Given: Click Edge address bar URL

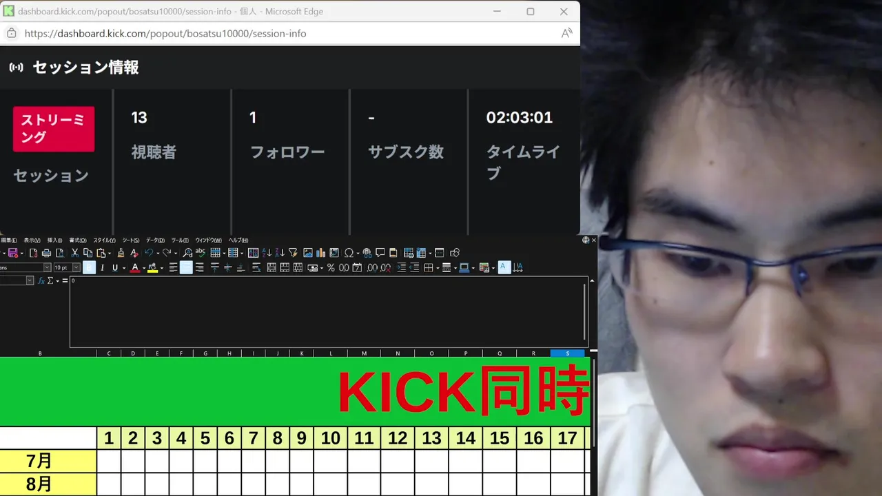Looking at the screenshot, I should (x=165, y=33).
